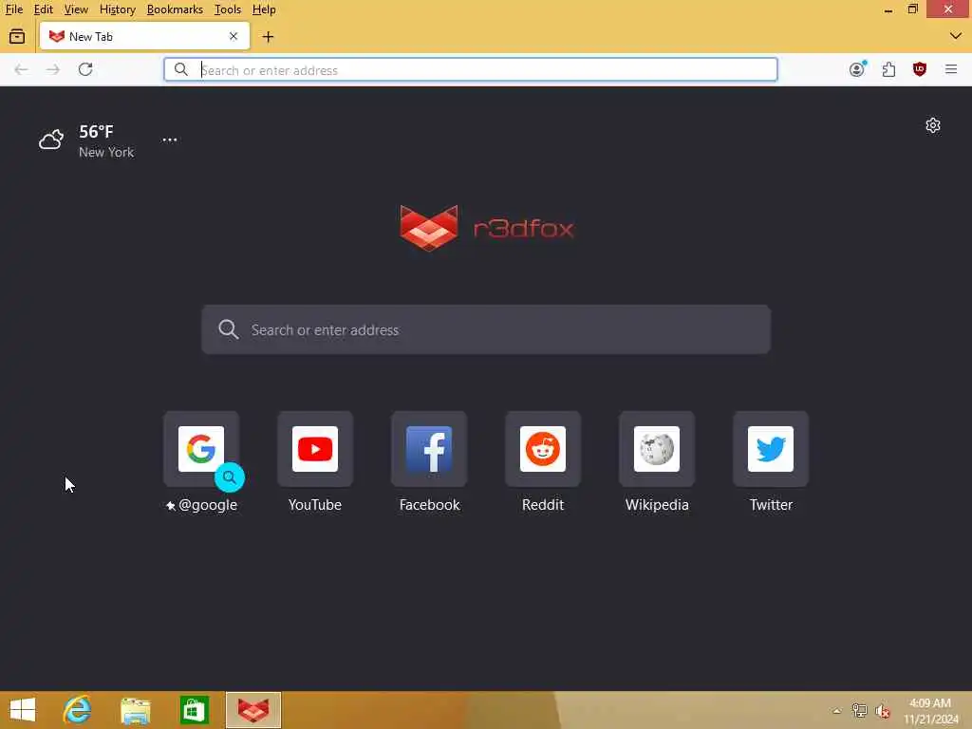Open a new tab with plus button

point(268,37)
